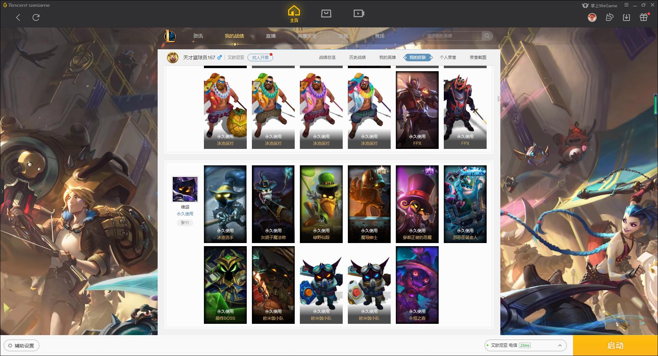Viewport: 658px width, 356px height.
Task: Open the download manager icon
Action: [626, 17]
